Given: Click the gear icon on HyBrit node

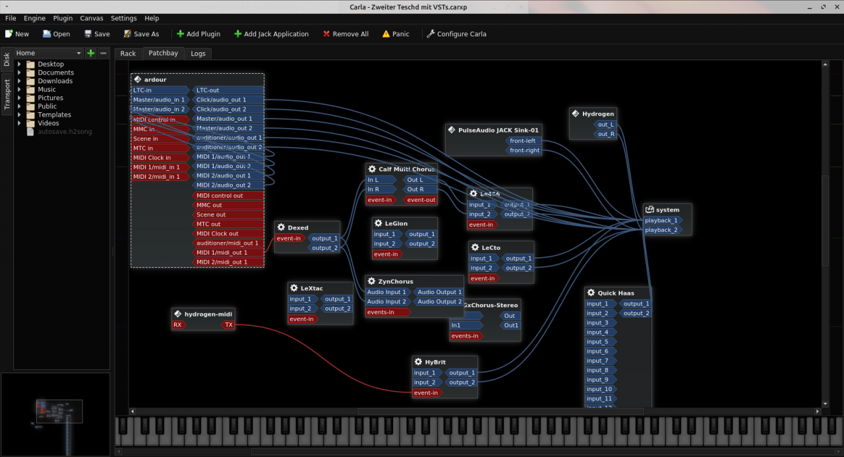Looking at the screenshot, I should pos(418,362).
